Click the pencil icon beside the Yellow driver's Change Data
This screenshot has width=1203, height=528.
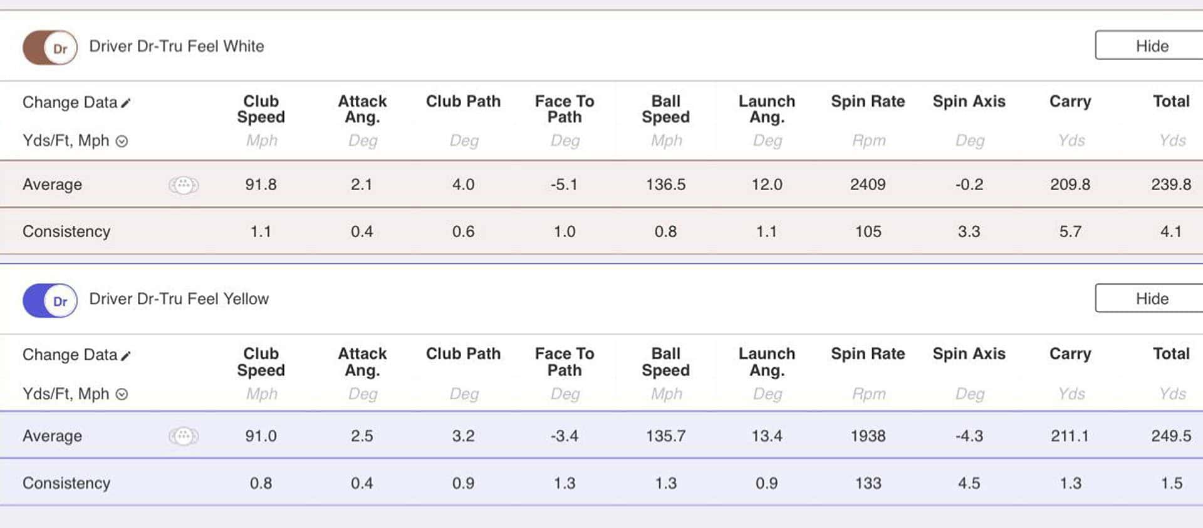[126, 356]
